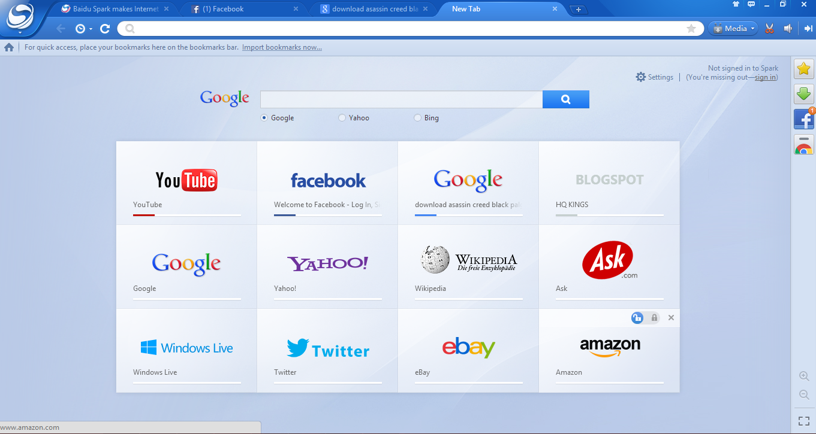
Task: Click the lock icon on the Amazon tile
Action: pyautogui.click(x=654, y=318)
